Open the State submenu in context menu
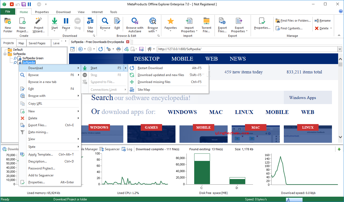 [x=50, y=147]
